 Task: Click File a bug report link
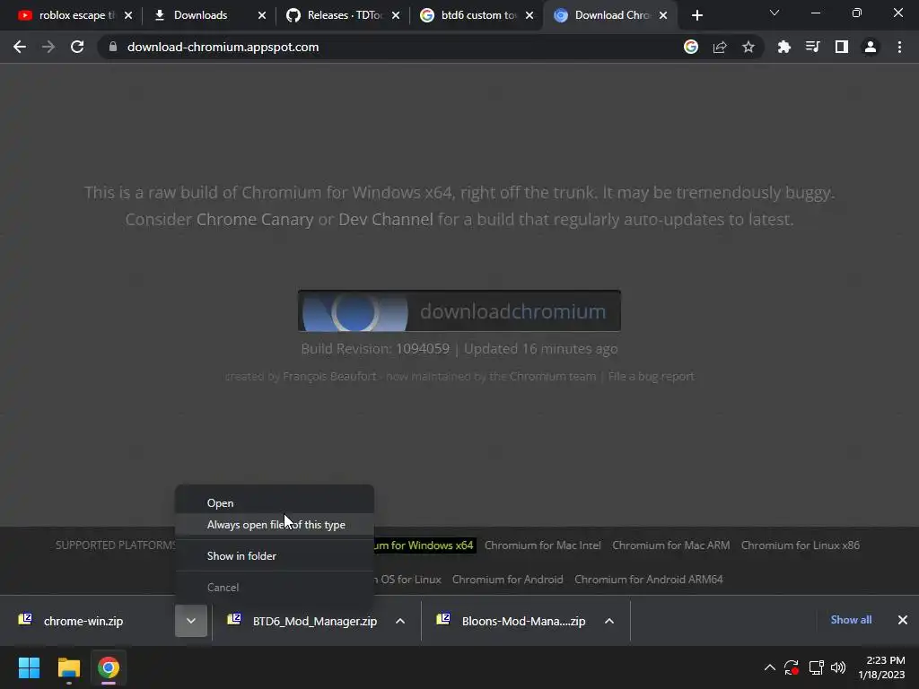(x=652, y=376)
